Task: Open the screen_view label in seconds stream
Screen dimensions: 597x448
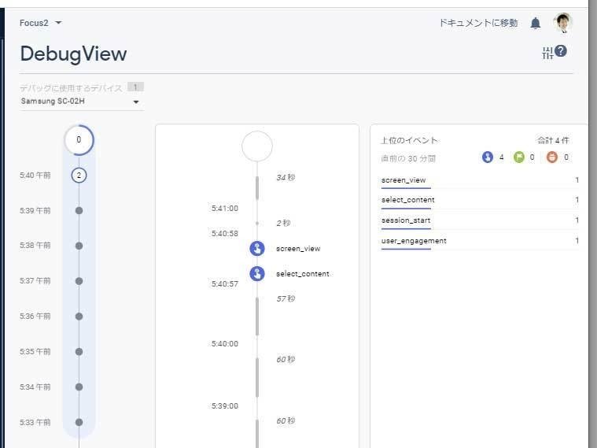Action: click(298, 249)
